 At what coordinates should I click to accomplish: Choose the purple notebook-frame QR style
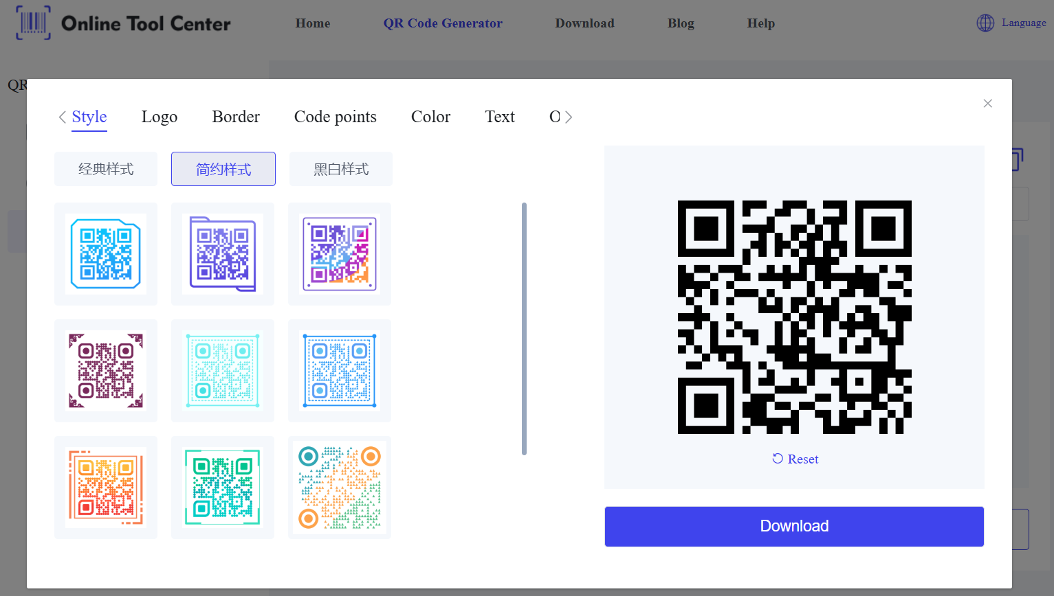point(223,254)
